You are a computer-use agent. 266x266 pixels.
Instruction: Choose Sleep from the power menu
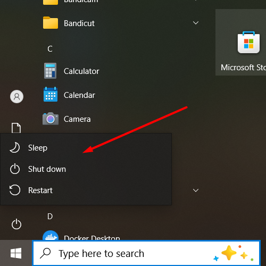coord(86,148)
